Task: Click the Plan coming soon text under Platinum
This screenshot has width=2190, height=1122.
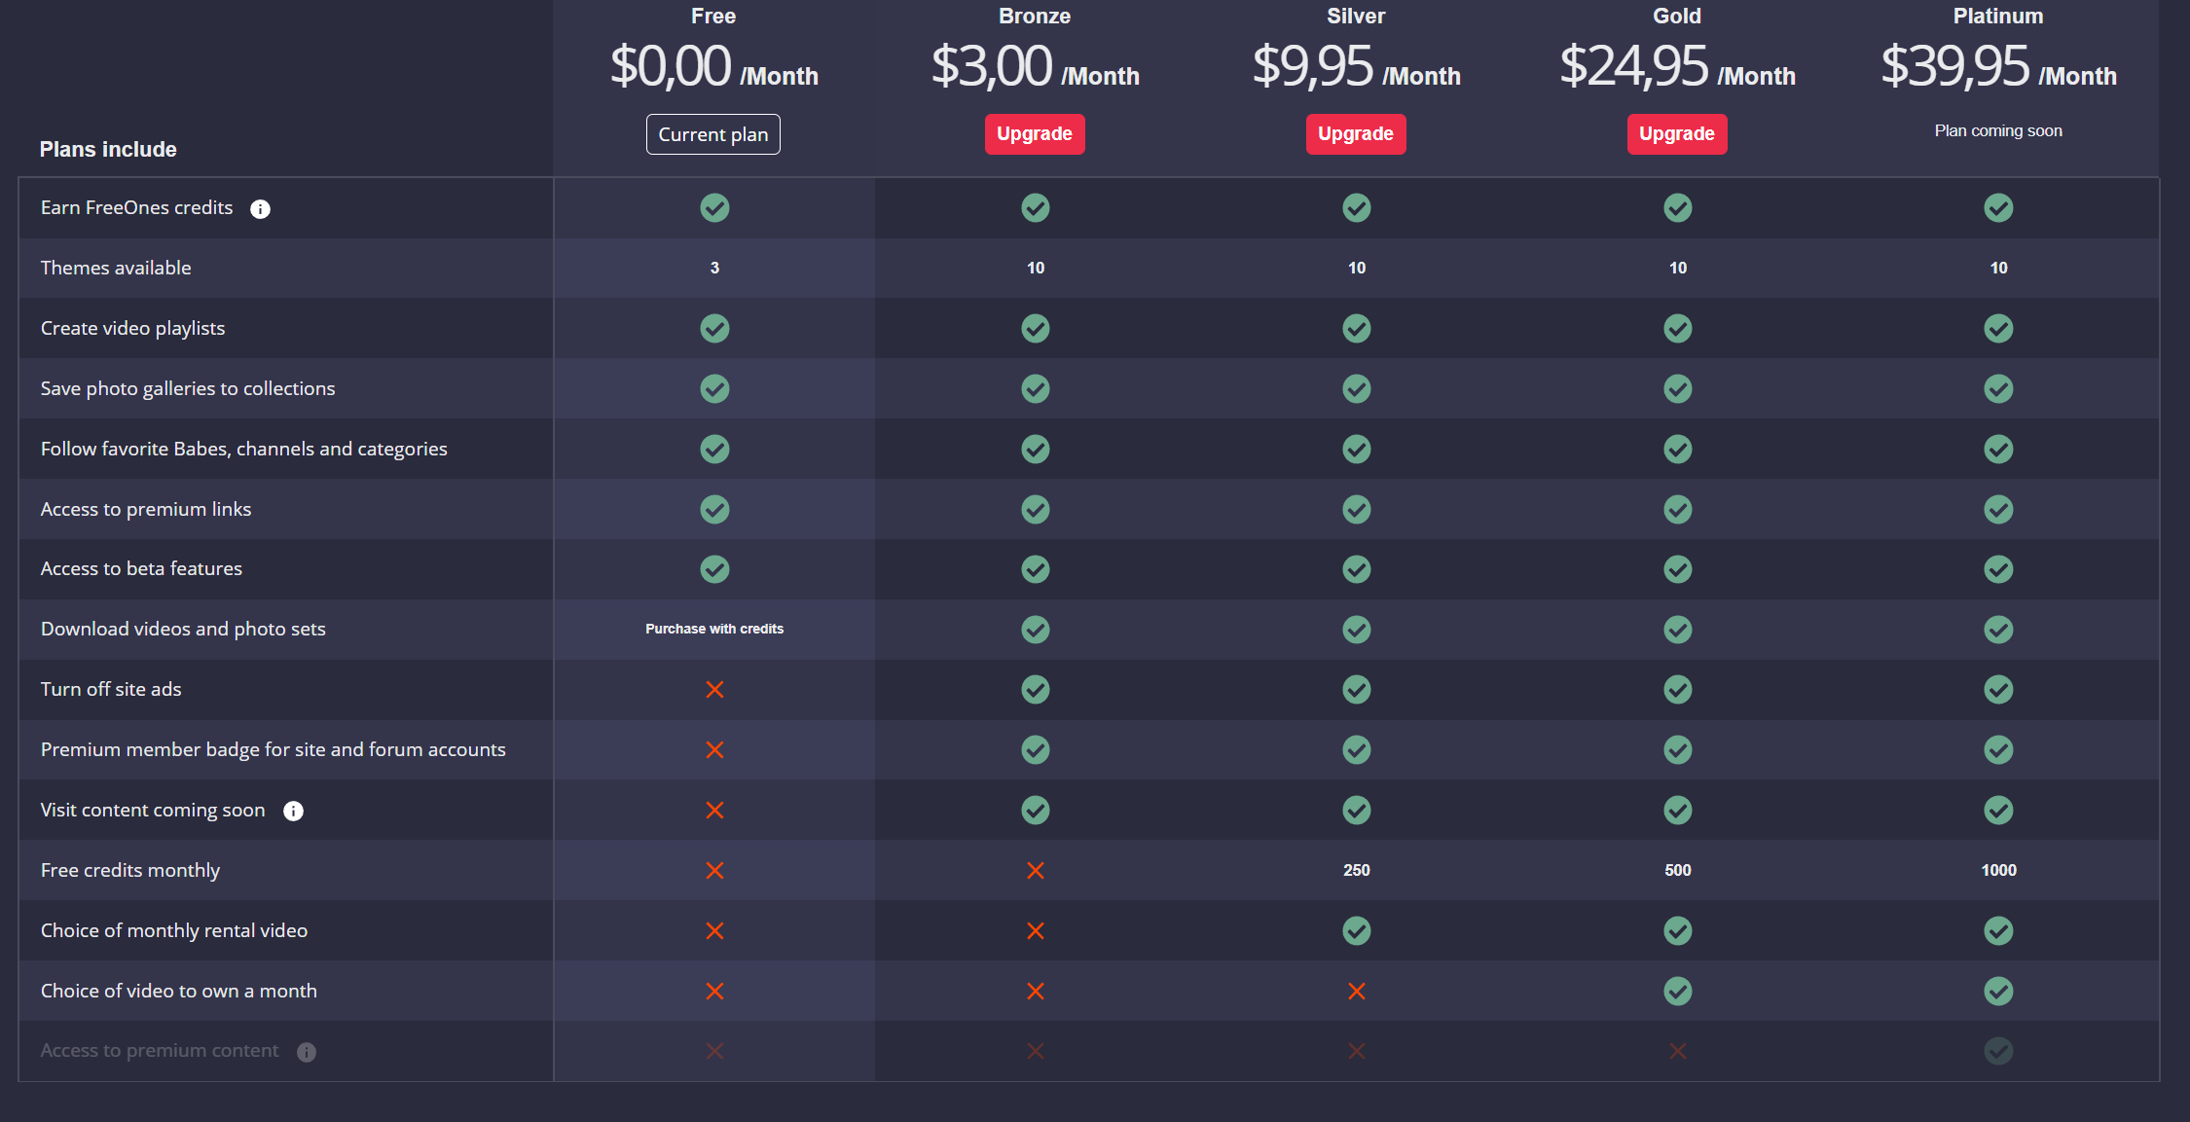Action: 1997,131
